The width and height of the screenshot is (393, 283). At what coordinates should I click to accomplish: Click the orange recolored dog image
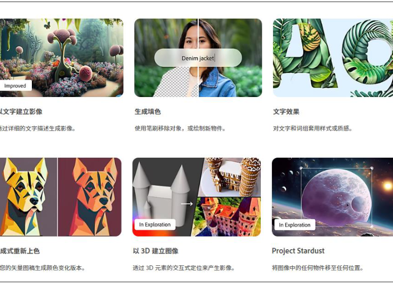(90, 197)
